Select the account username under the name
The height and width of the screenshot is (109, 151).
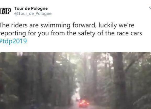(x=33, y=14)
